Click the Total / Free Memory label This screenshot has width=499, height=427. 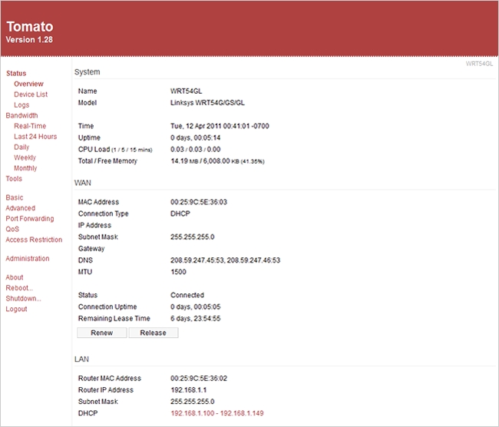(x=107, y=161)
